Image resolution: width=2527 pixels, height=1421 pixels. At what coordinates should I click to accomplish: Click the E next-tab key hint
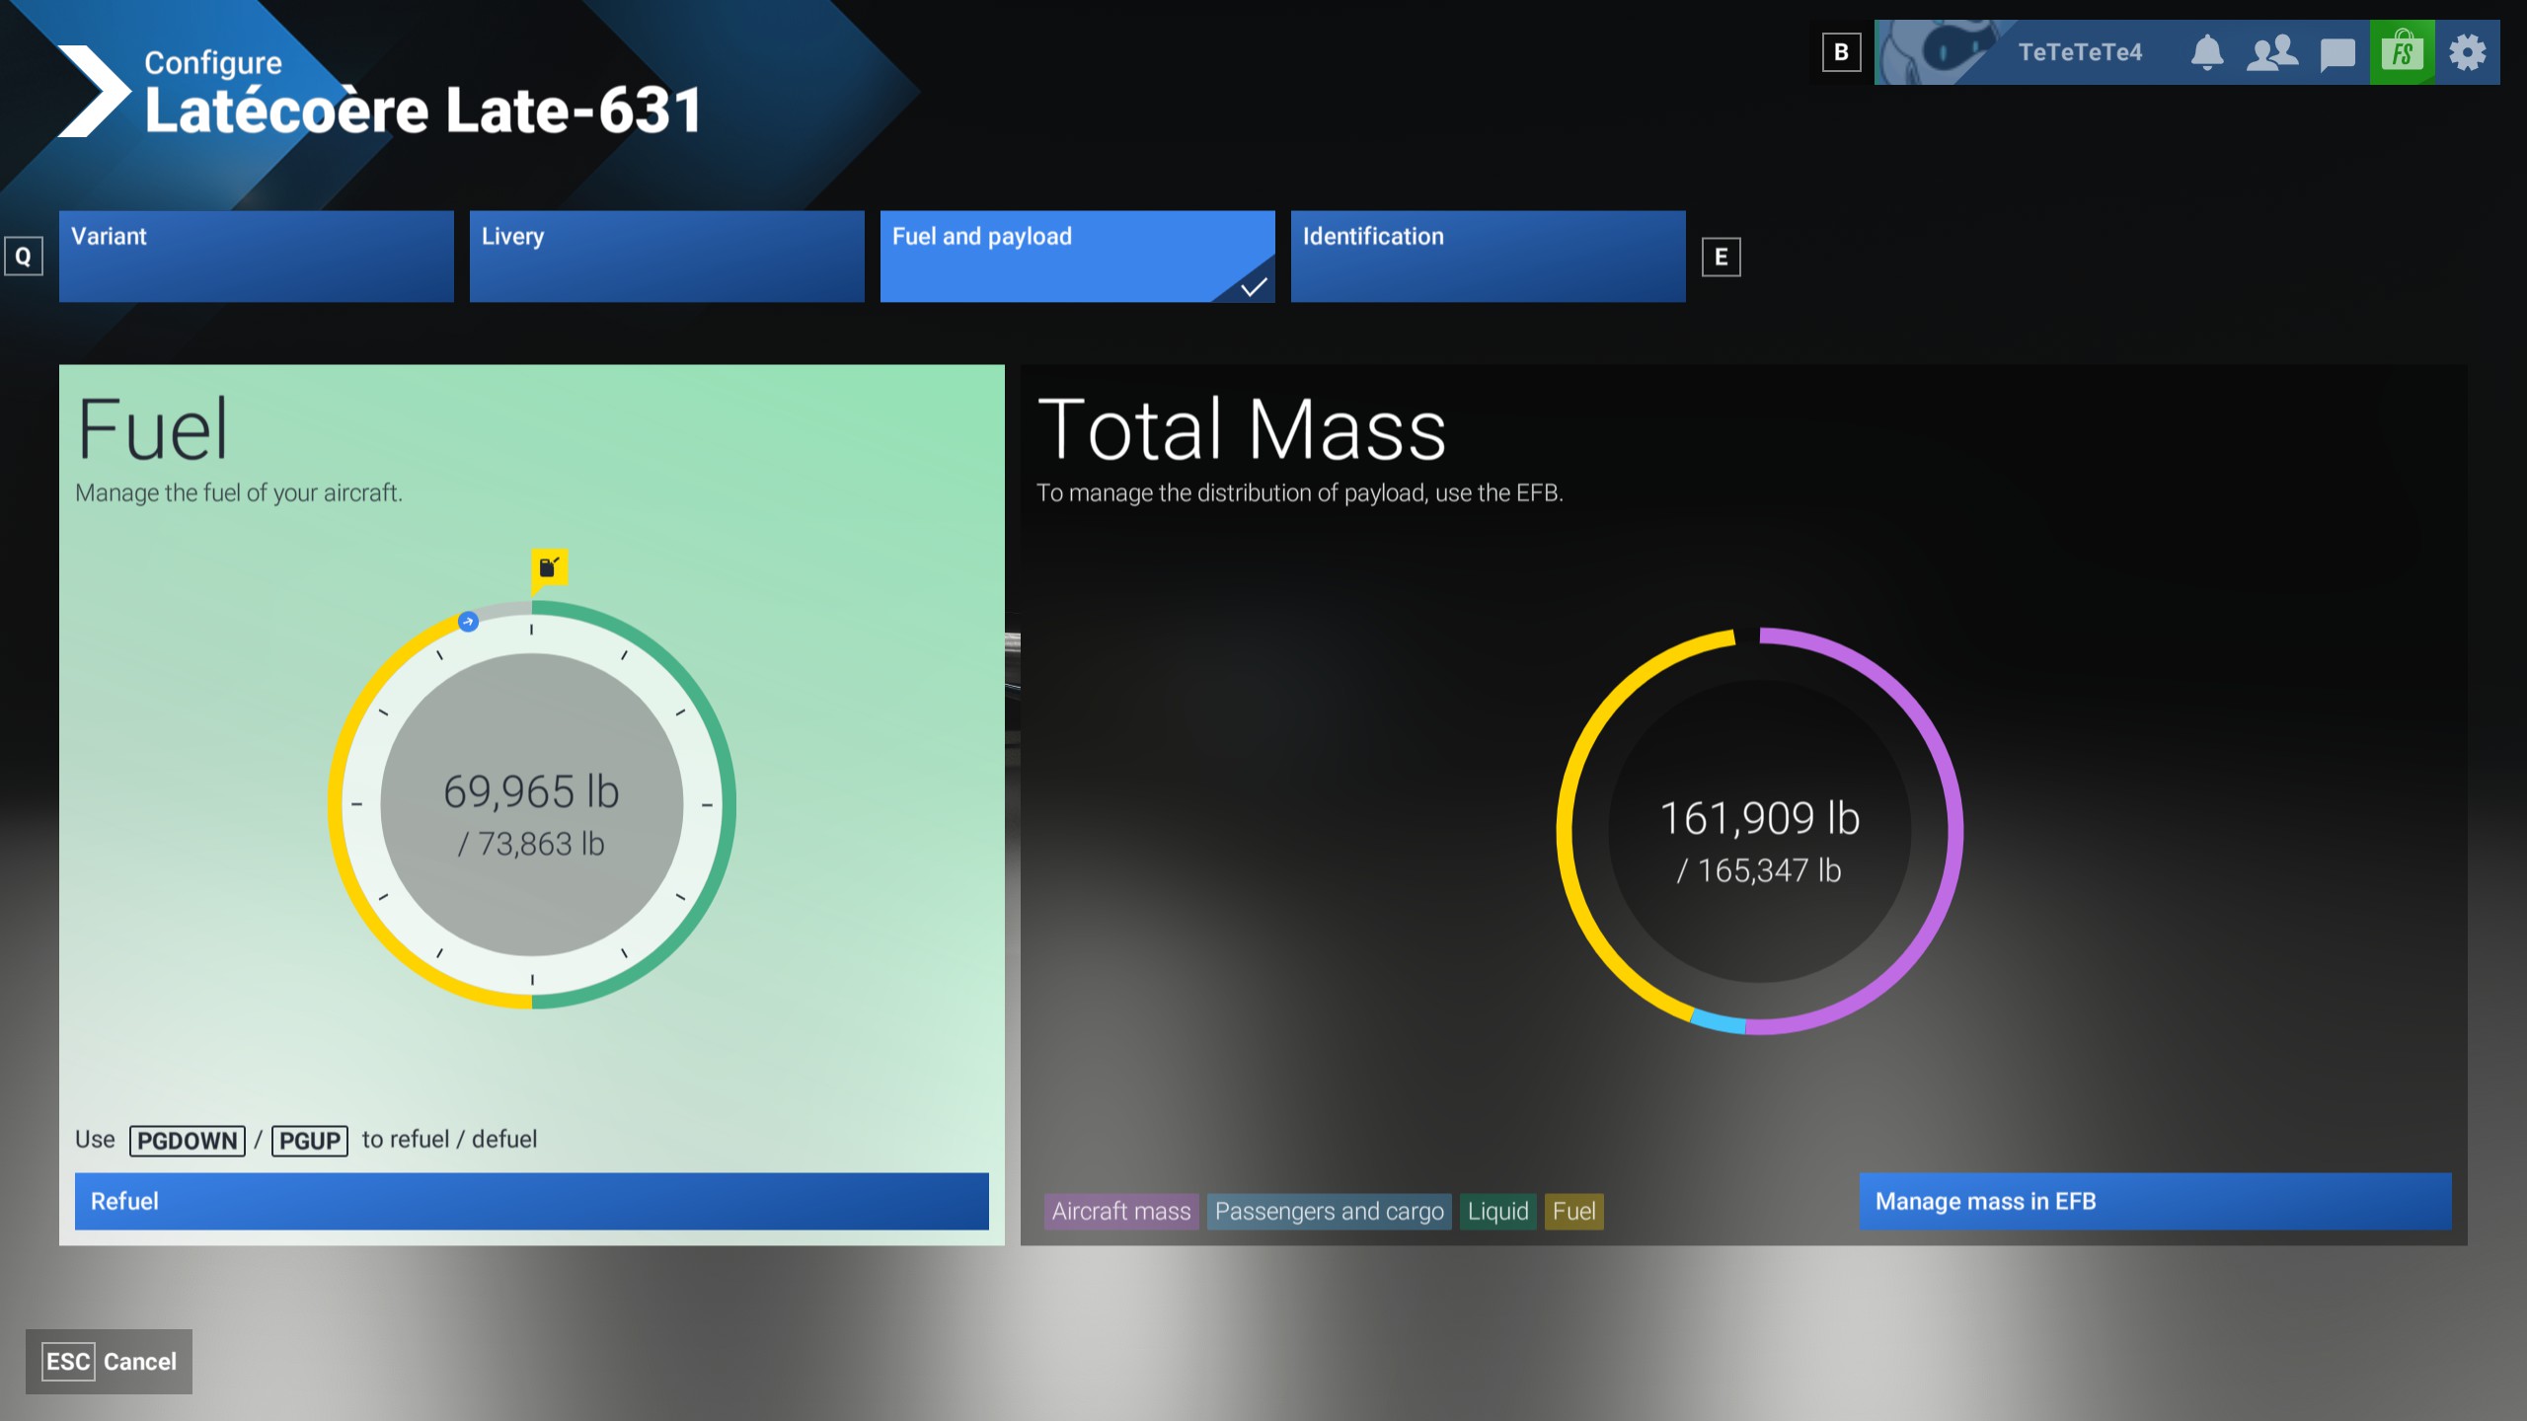1721,258
